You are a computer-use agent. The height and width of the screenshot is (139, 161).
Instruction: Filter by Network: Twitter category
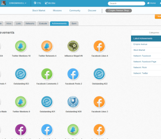[146, 73]
